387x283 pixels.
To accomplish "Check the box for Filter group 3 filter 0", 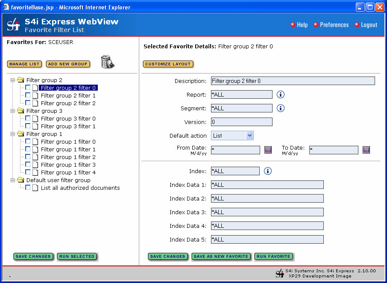I will 28,118.
